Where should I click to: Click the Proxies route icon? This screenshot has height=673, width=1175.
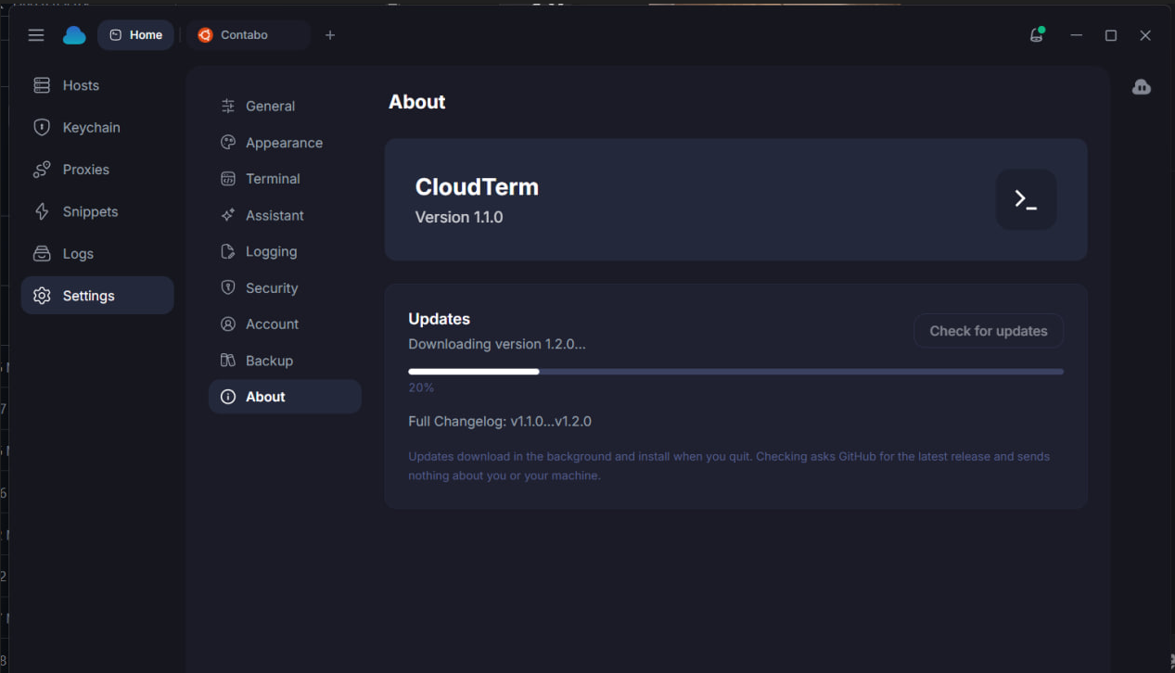coord(42,170)
